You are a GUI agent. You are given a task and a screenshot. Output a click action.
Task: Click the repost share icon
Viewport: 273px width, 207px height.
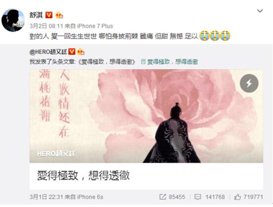click(x=162, y=197)
